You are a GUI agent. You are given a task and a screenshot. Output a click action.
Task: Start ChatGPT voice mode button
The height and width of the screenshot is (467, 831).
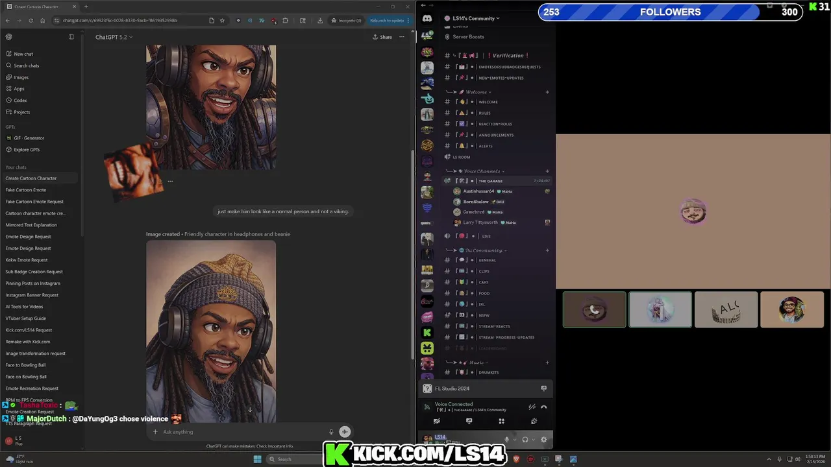click(345, 432)
